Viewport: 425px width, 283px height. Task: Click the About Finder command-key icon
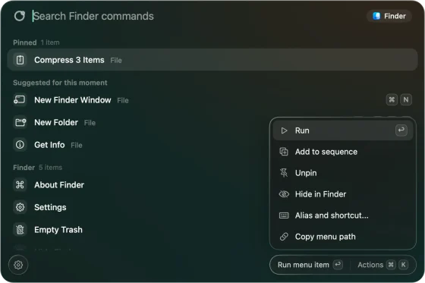tap(20, 185)
